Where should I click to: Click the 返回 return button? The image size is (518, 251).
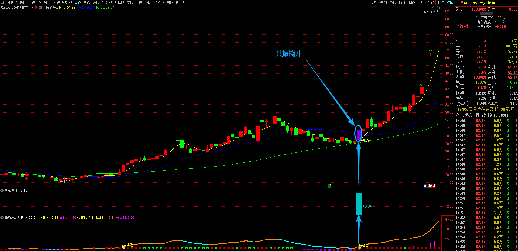point(450,2)
